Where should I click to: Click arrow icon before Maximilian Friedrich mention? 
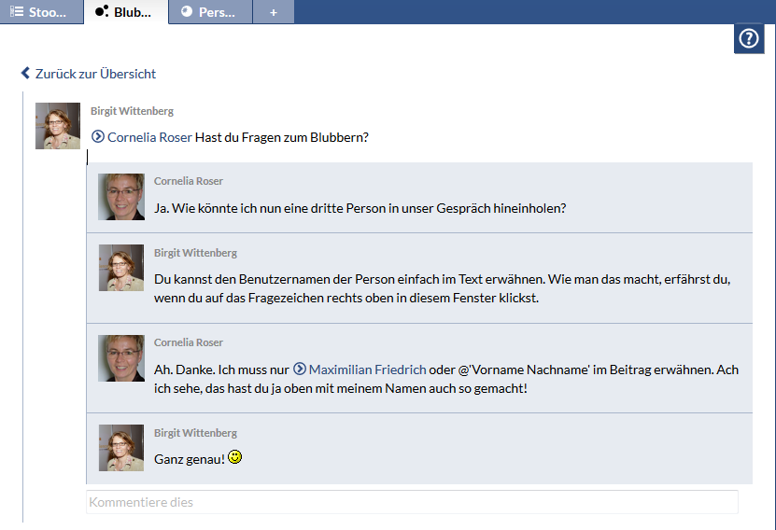tap(300, 370)
